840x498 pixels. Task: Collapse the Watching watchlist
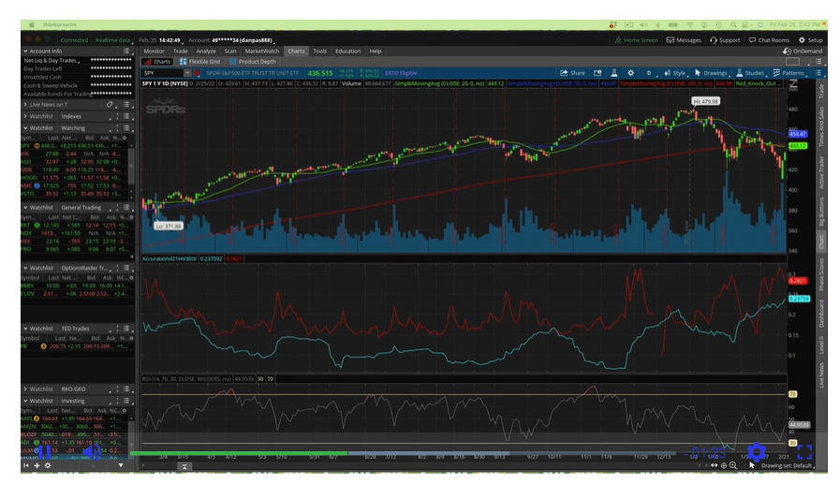pyautogui.click(x=25, y=128)
